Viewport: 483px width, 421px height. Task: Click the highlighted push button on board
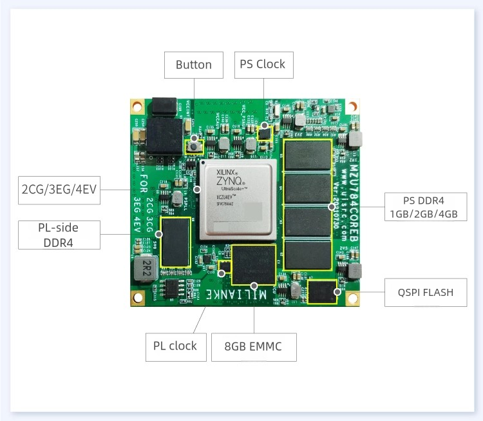pyautogui.click(x=194, y=147)
